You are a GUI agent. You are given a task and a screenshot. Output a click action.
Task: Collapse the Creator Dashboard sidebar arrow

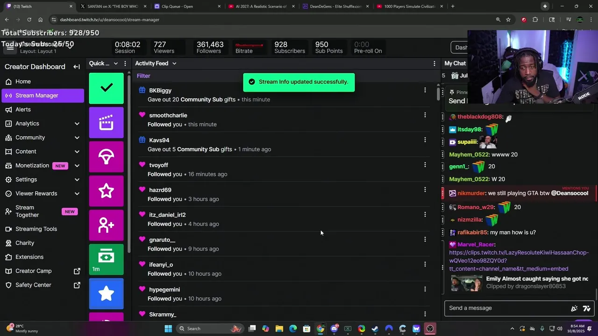[77, 67]
